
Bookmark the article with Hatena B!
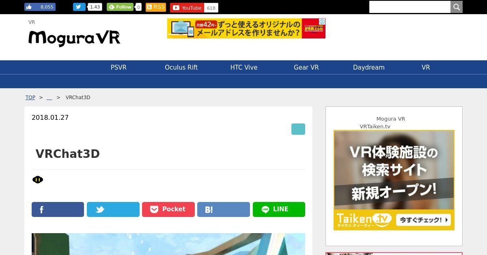point(224,209)
